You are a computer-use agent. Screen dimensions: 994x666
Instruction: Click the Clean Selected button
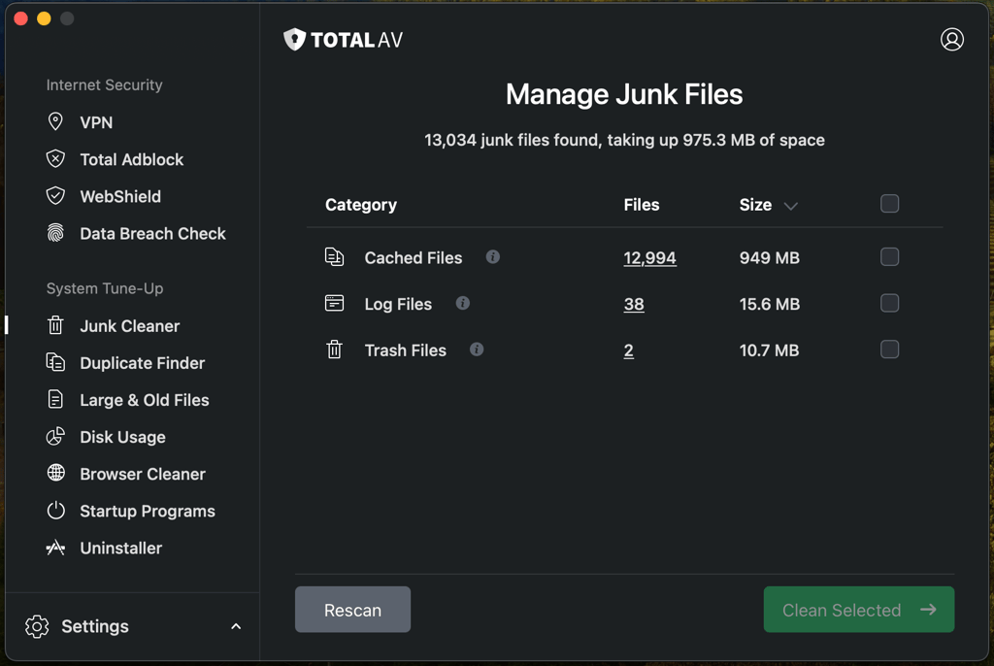click(x=858, y=609)
